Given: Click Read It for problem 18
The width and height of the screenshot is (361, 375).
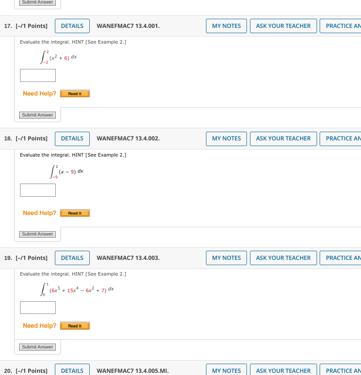Looking at the screenshot, I should click(x=74, y=213).
